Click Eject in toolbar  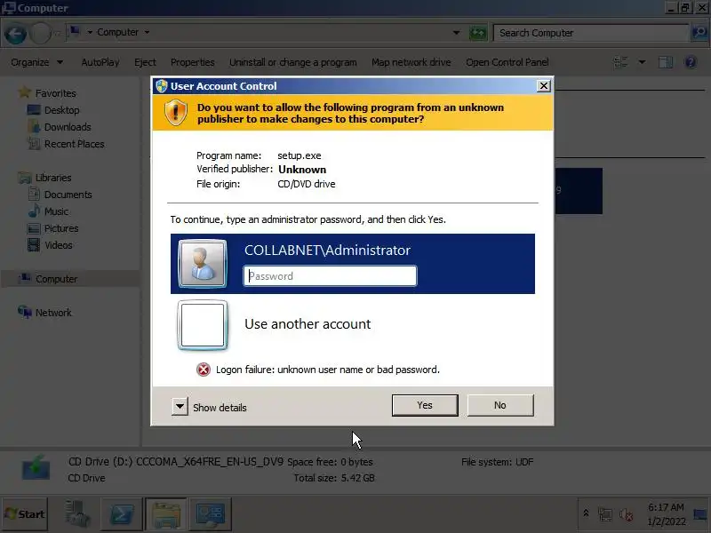(x=145, y=62)
